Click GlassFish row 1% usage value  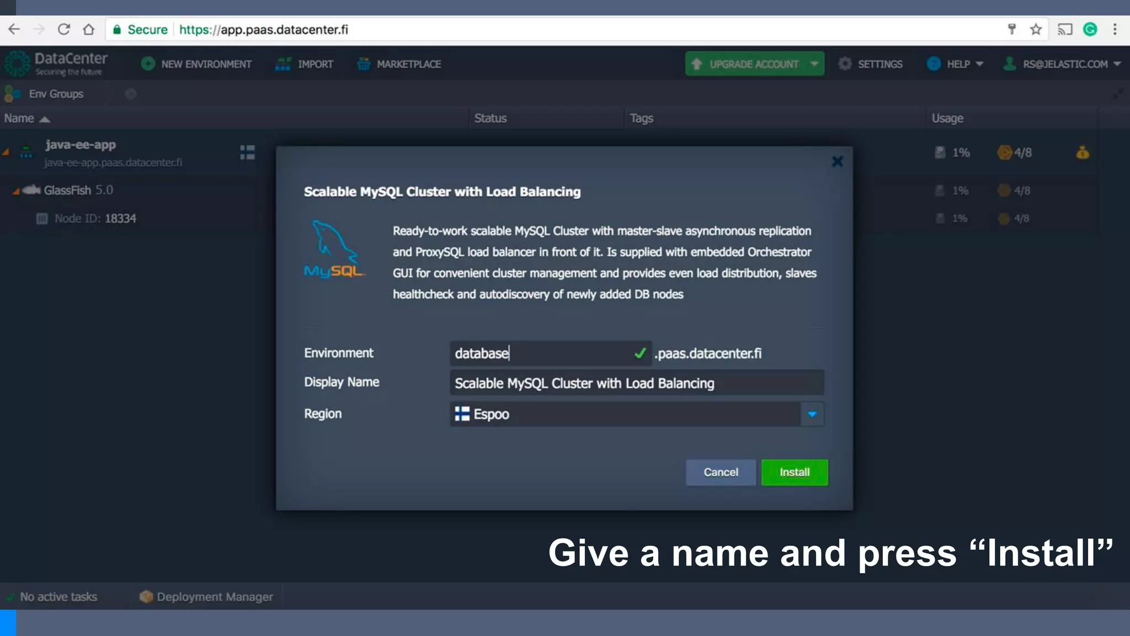961,190
